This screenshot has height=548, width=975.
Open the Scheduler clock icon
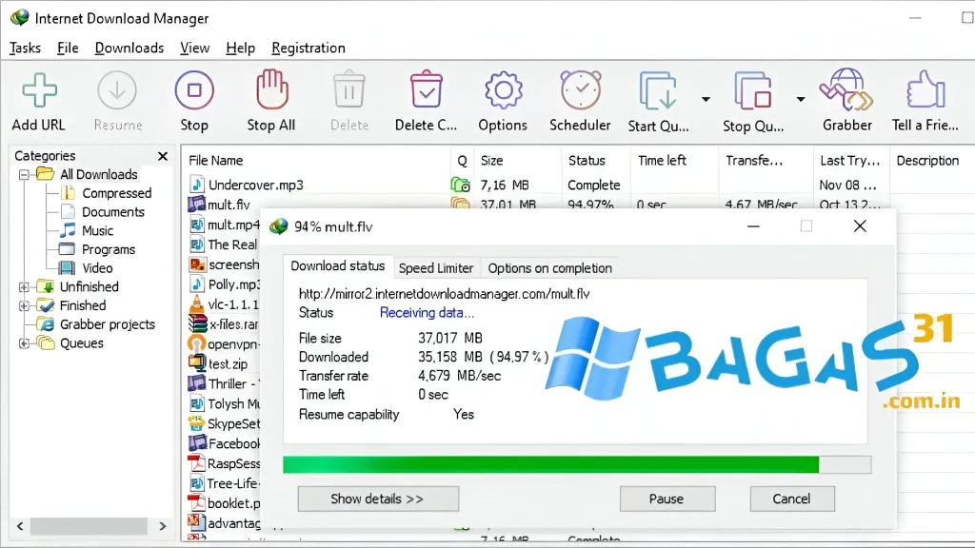[580, 90]
